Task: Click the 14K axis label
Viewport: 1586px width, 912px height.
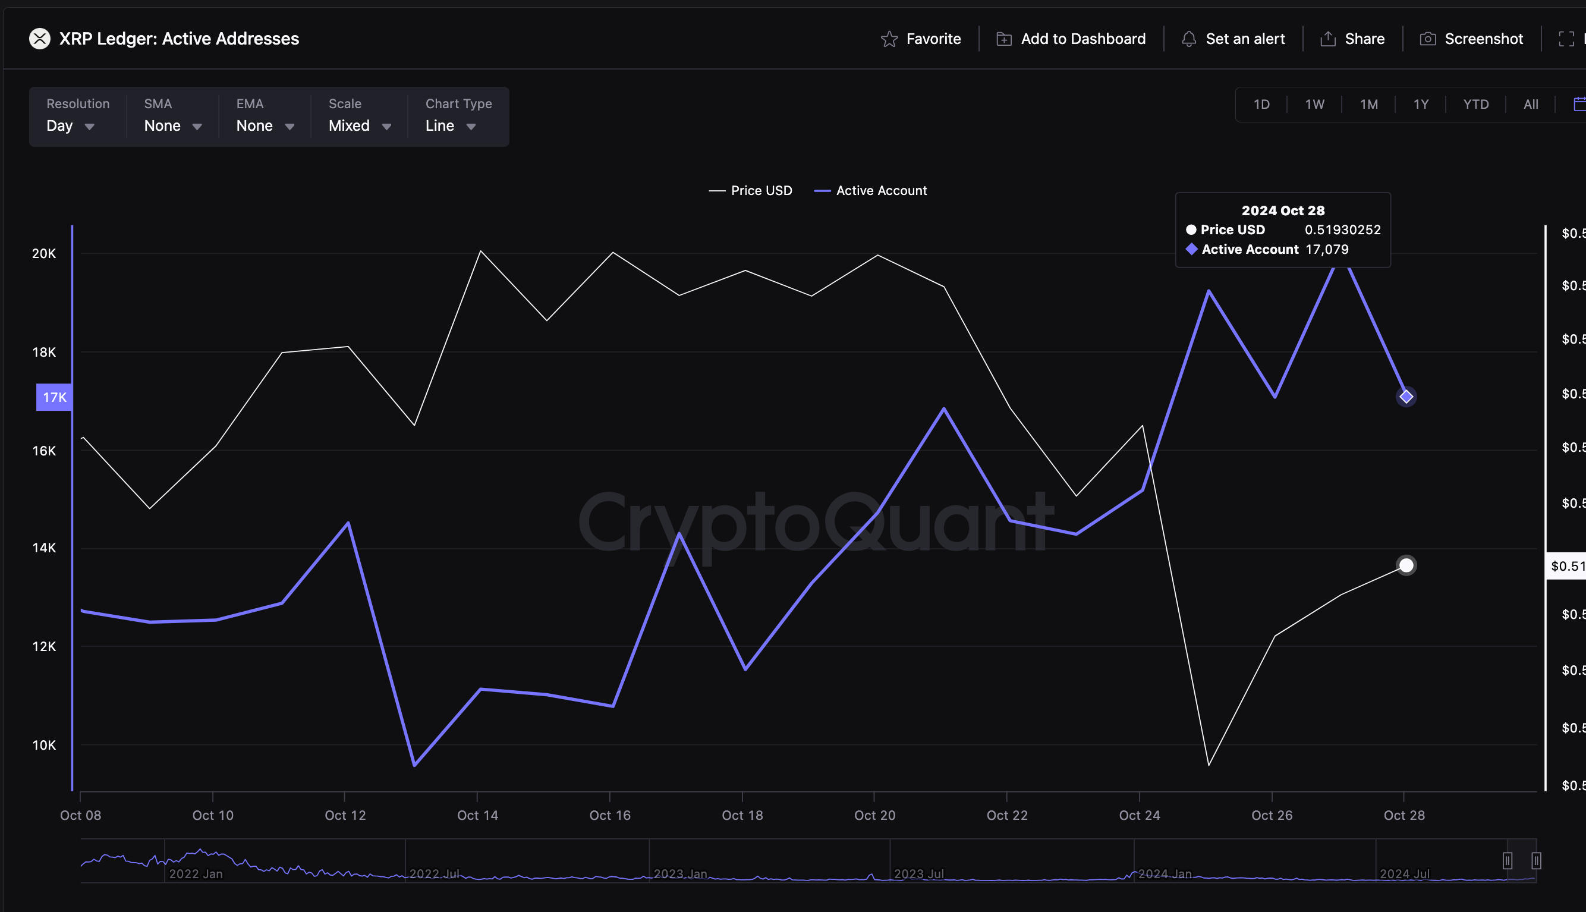Action: (44, 548)
